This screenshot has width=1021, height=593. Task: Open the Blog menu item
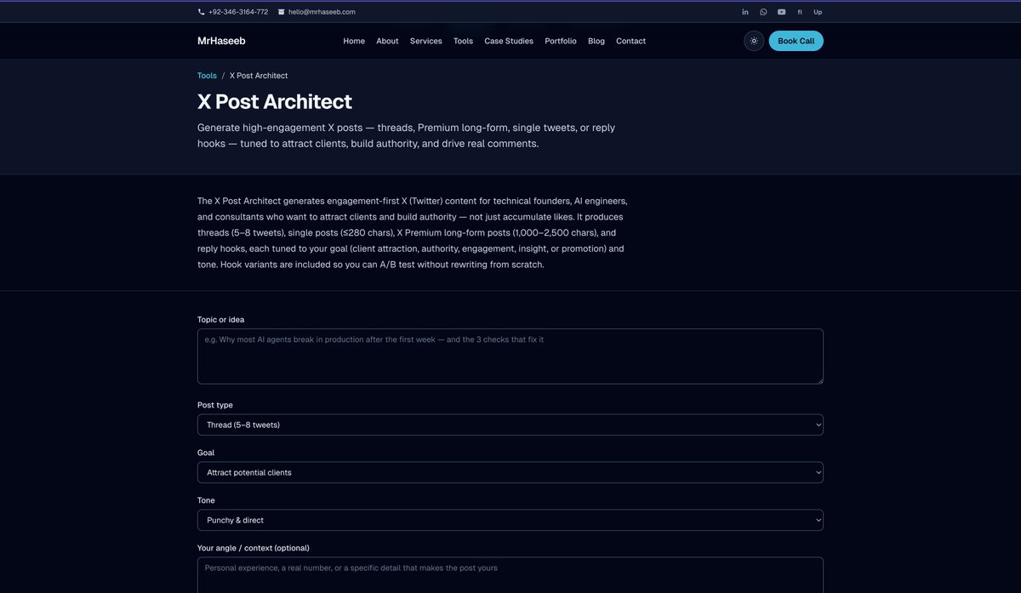click(x=596, y=41)
